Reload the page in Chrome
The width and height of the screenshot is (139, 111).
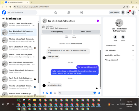pyautogui.click(x=10, y=7)
